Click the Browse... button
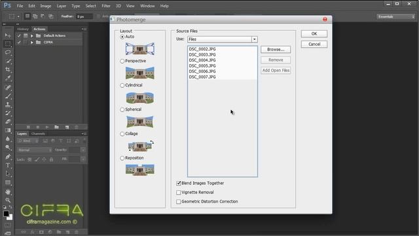This screenshot has width=419, height=236. pos(276,50)
